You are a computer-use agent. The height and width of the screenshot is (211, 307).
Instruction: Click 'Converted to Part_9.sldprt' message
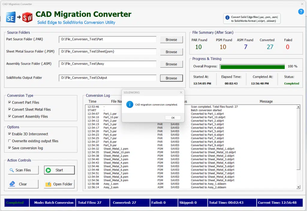(x=207, y=145)
